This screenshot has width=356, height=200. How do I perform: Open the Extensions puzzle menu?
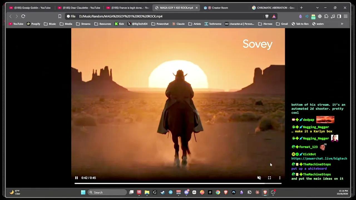[x=326, y=16]
